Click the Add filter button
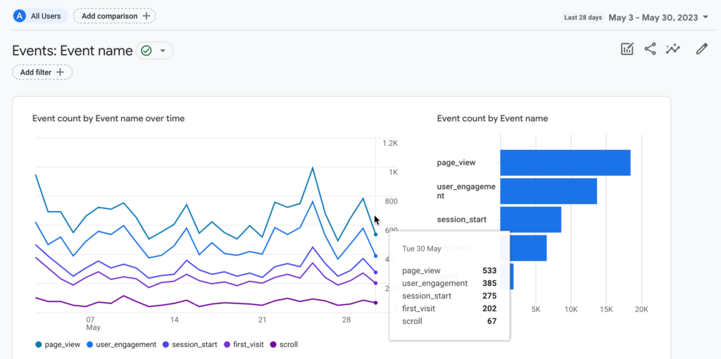 coord(42,73)
